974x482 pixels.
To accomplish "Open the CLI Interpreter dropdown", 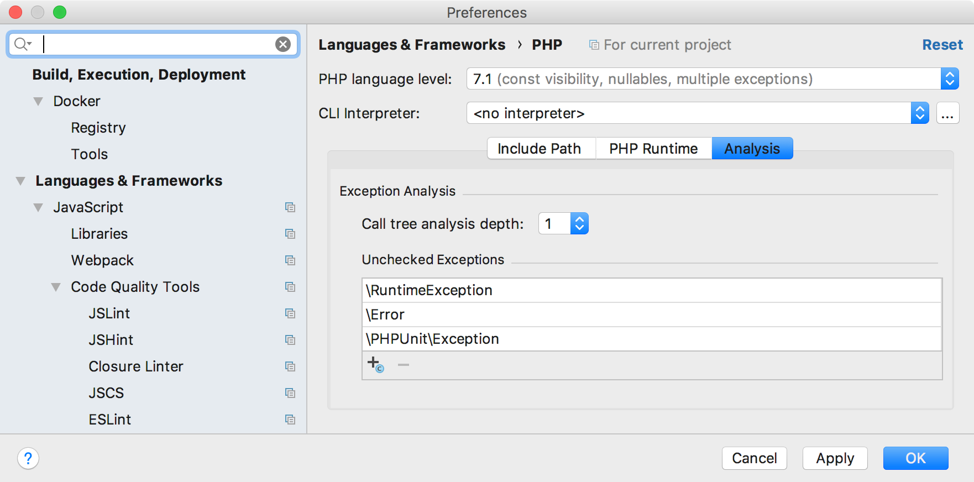I will tap(919, 113).
